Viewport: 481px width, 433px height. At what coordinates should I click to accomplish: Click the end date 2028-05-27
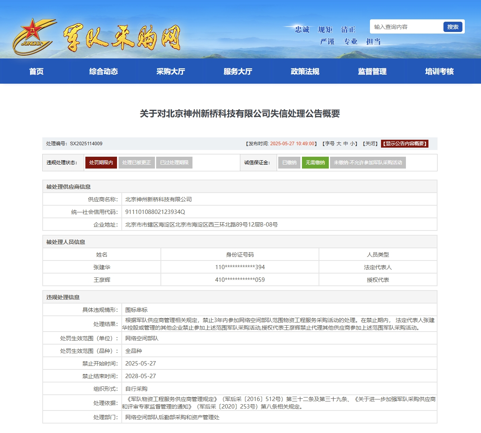click(x=141, y=376)
